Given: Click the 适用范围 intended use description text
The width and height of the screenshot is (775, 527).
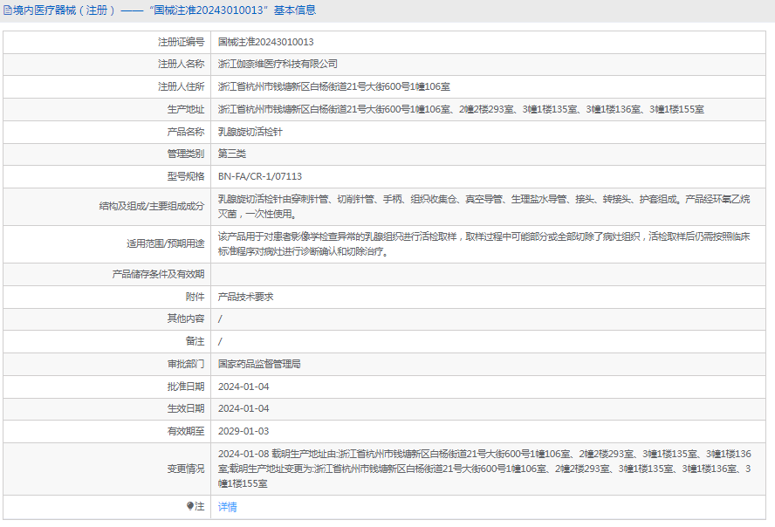Looking at the screenshot, I should (x=484, y=243).
